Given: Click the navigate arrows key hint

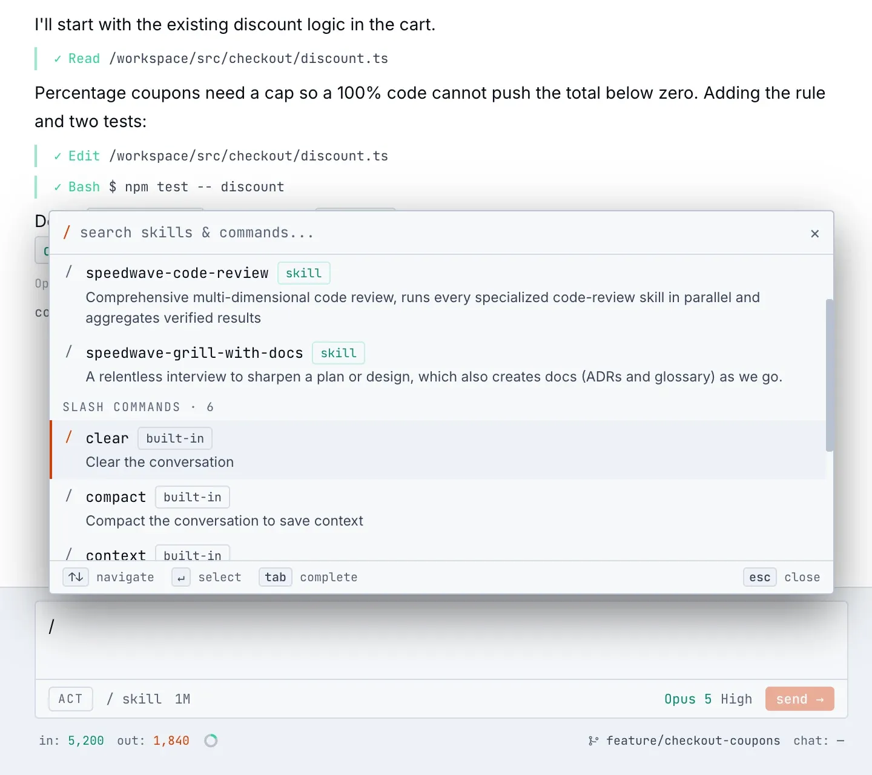Looking at the screenshot, I should coord(76,577).
